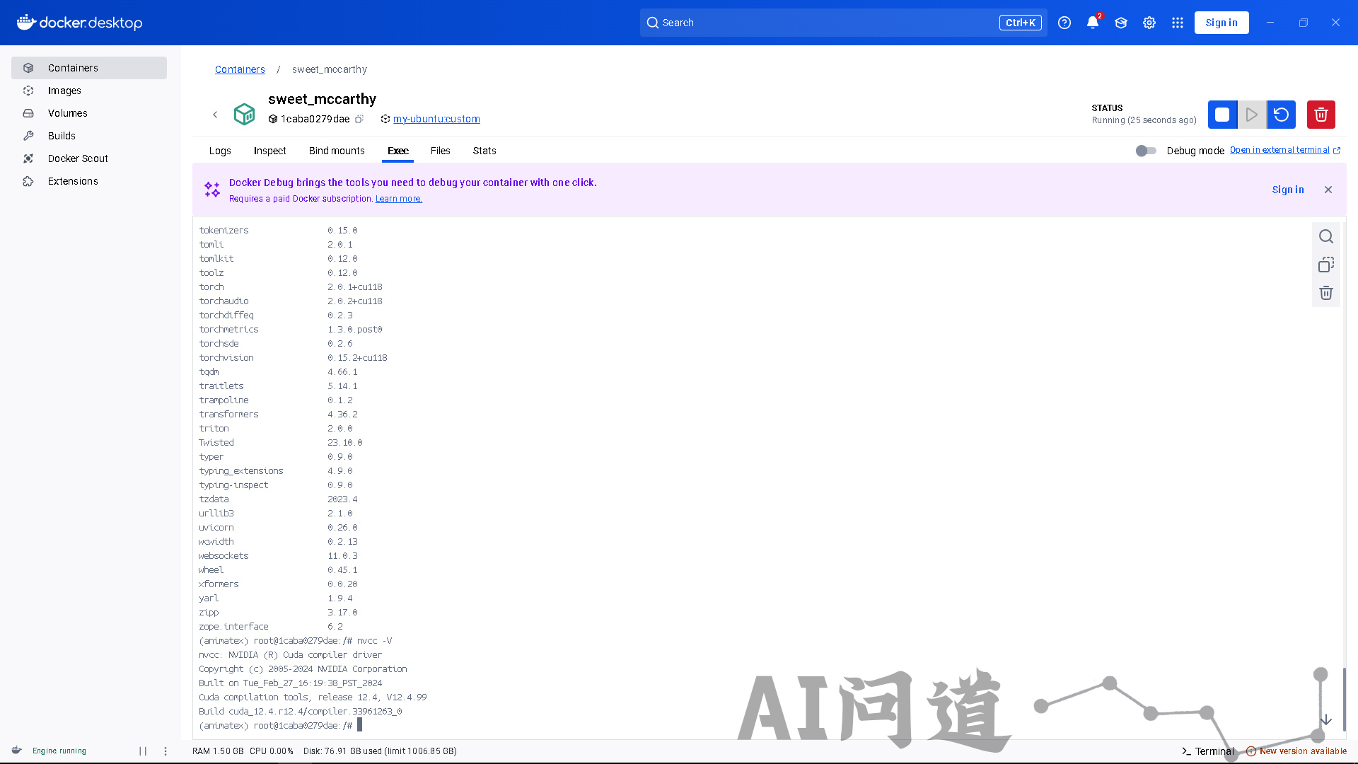Open the apps grid menu

[x=1178, y=23]
